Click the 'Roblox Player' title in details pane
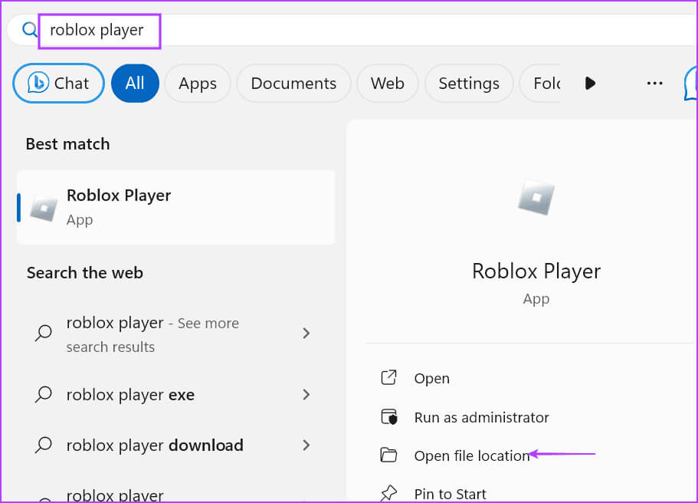The image size is (698, 503). [536, 271]
